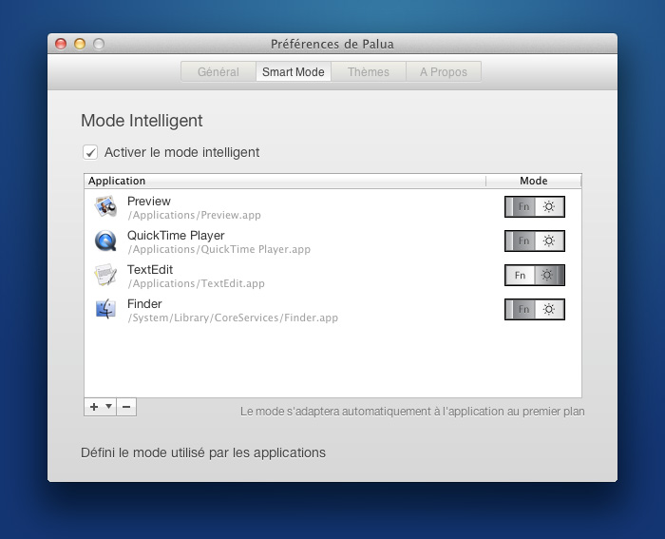Click the TextEdit app icon
This screenshot has width=665, height=539.
tap(105, 275)
